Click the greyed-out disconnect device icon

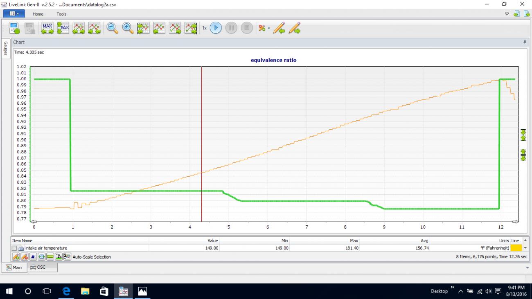click(30, 28)
